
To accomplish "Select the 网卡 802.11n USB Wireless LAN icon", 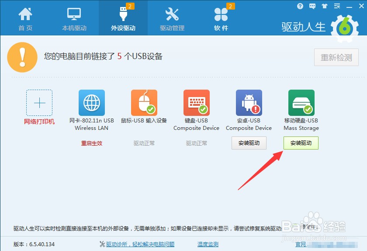I will pyautogui.click(x=92, y=103).
